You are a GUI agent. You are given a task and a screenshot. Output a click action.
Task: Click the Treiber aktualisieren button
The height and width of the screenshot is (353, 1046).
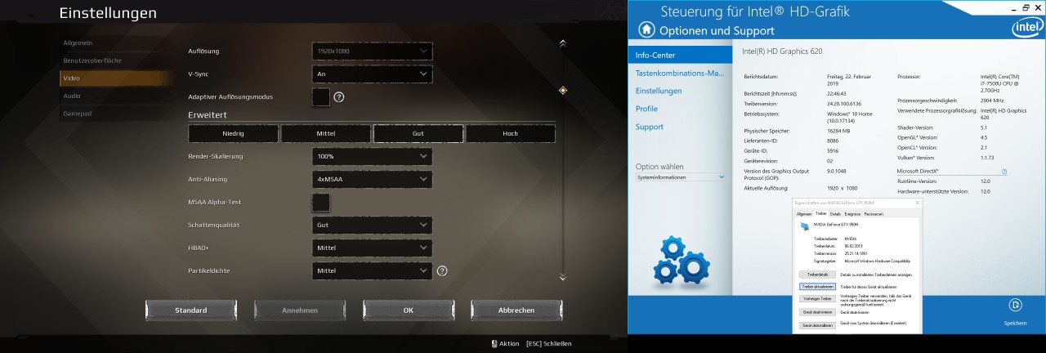817,287
